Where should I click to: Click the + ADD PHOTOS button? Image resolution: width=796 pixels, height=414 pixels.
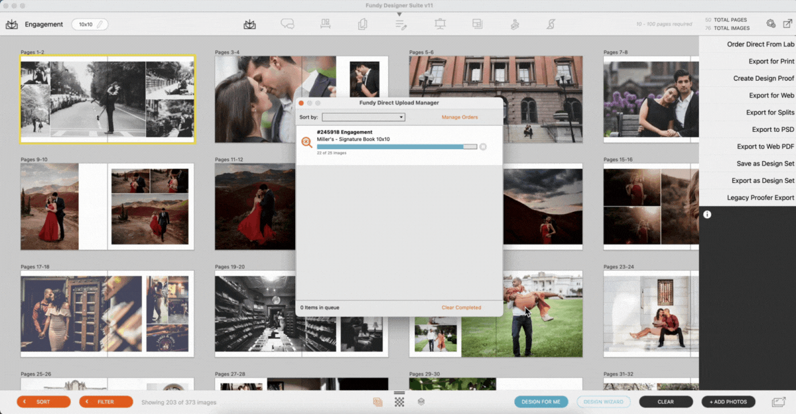(728, 401)
